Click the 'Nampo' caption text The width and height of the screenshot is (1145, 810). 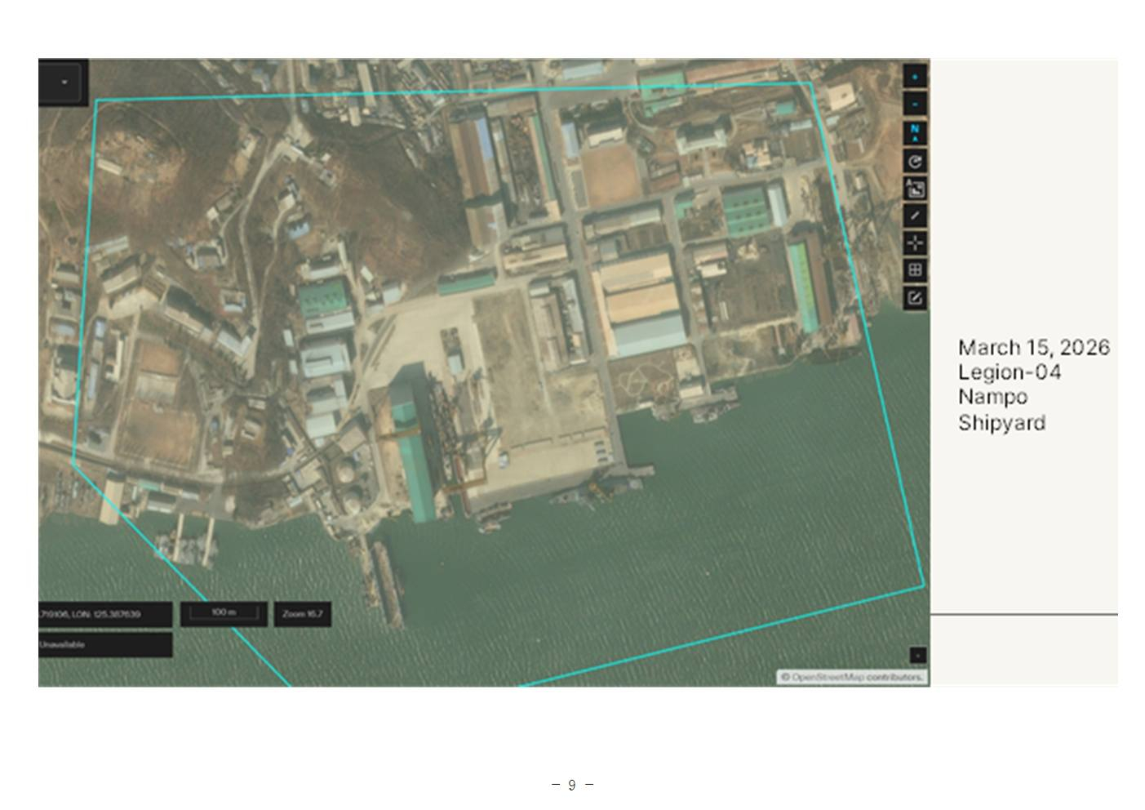(x=992, y=397)
